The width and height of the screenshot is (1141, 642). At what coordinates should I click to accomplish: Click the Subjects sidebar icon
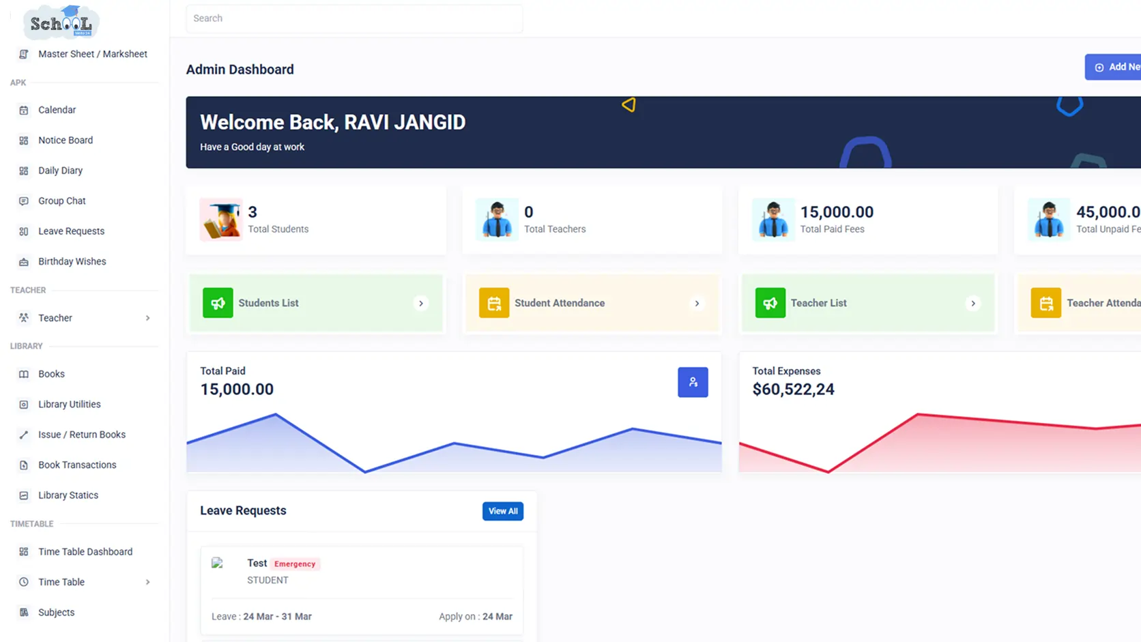[24, 613]
